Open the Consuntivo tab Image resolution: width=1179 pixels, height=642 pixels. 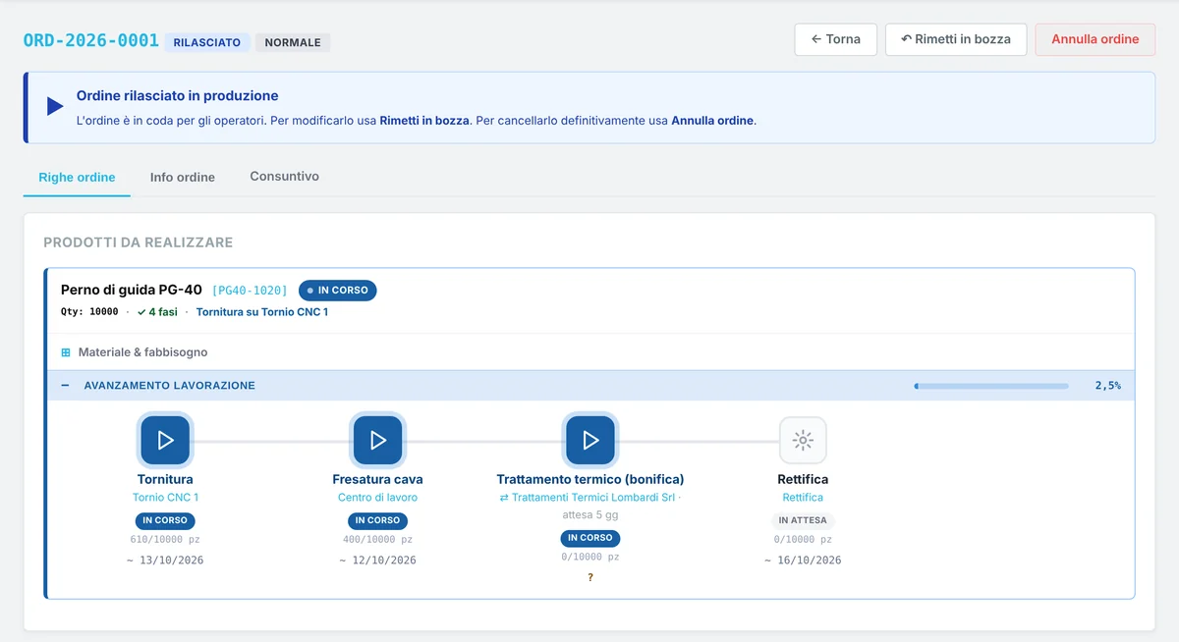pyautogui.click(x=285, y=177)
